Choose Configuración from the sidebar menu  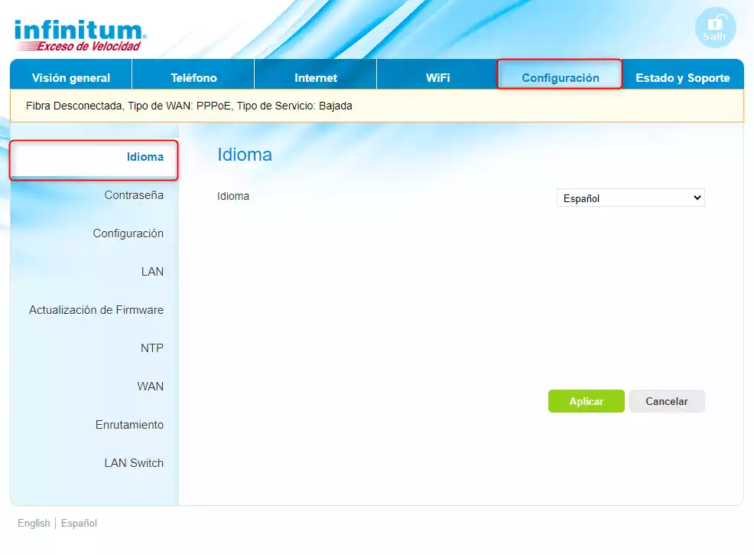tap(128, 233)
